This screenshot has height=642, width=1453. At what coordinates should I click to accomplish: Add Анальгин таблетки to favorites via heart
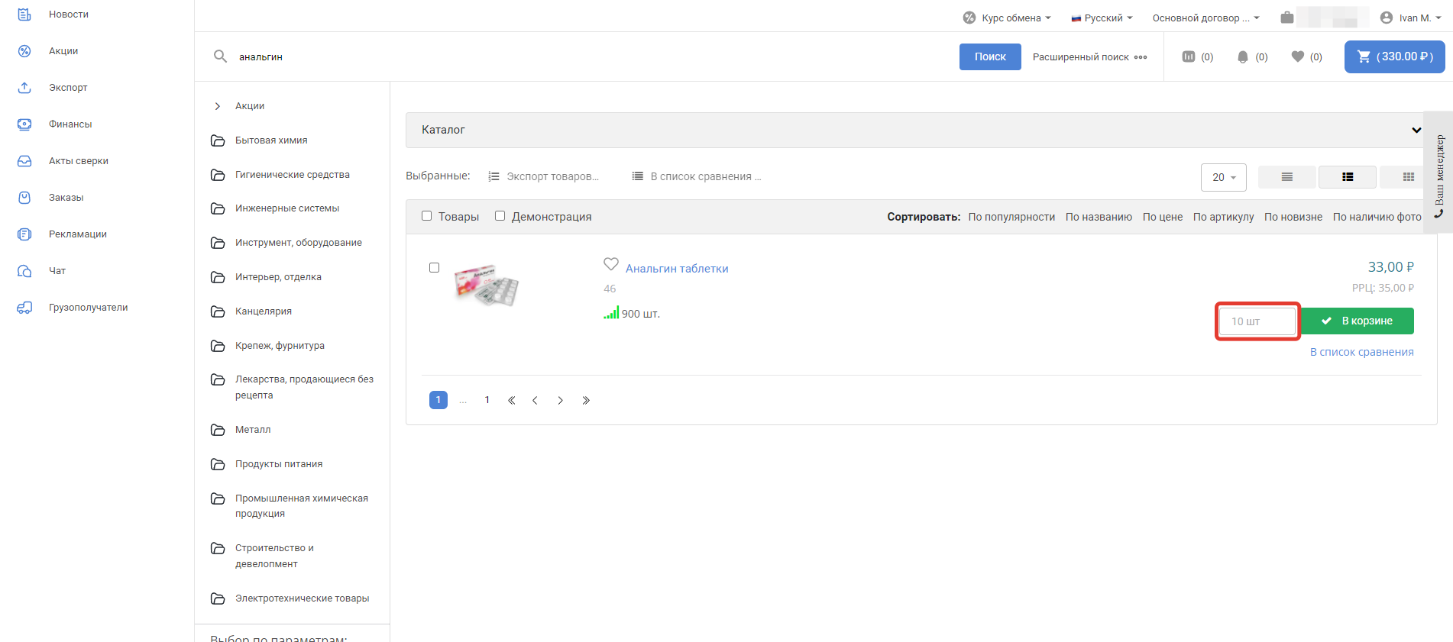tap(611, 264)
